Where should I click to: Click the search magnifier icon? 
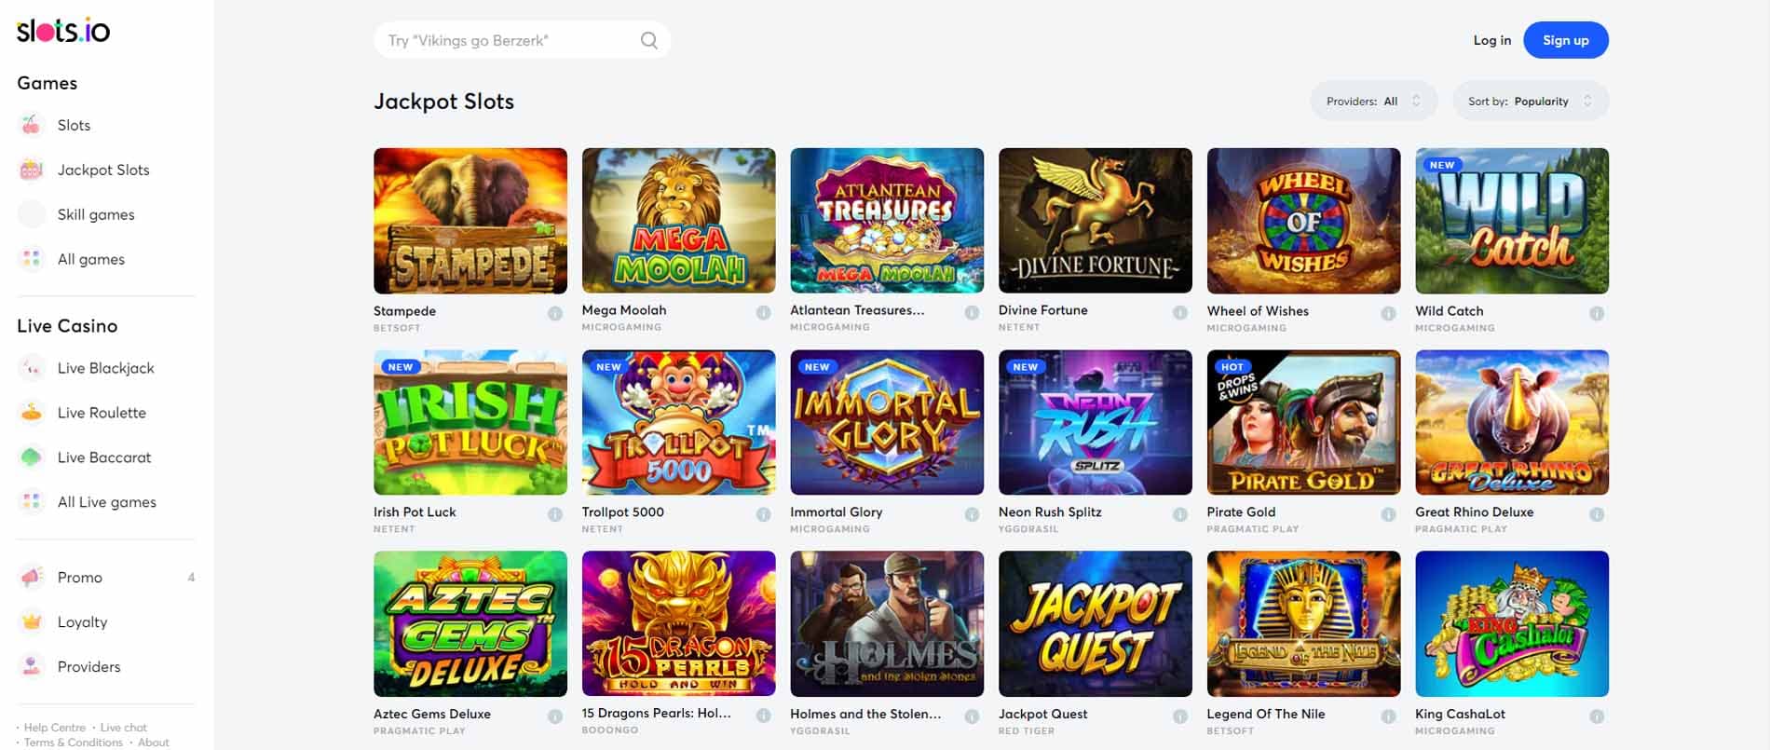tap(648, 40)
